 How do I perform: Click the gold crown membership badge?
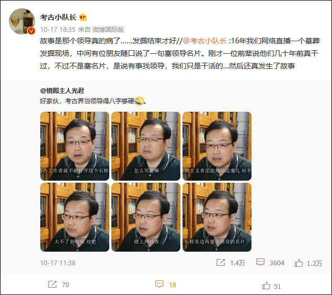pyautogui.click(x=83, y=17)
